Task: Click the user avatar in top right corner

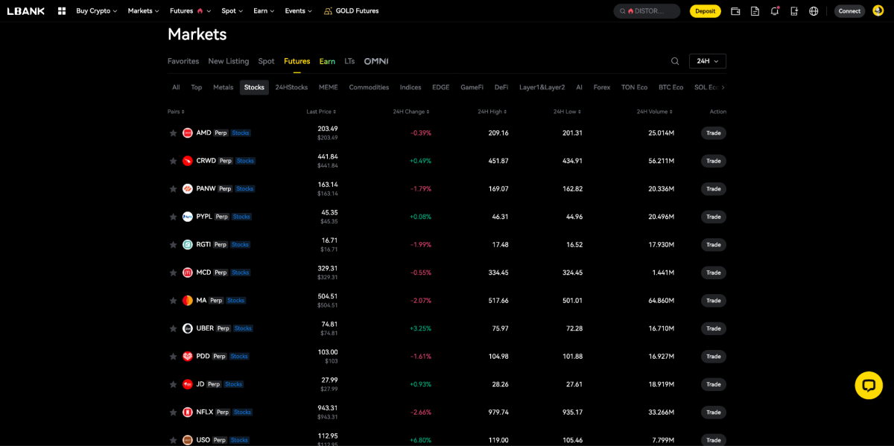Action: pos(878,10)
